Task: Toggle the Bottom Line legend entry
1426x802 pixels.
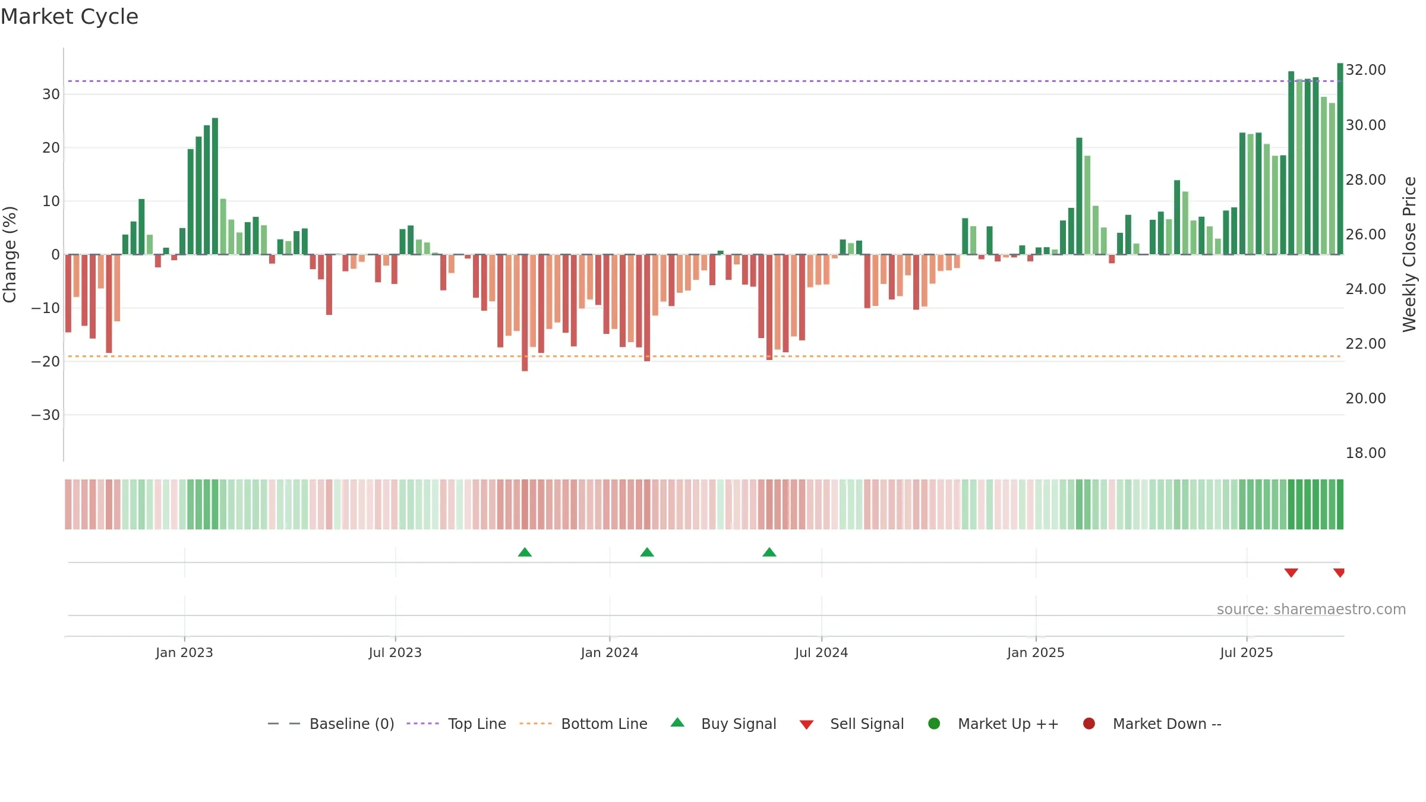Action: pos(583,724)
